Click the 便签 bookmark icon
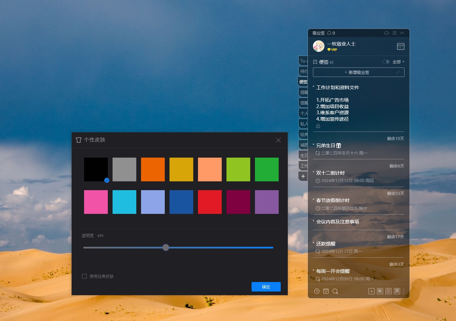 click(315, 62)
